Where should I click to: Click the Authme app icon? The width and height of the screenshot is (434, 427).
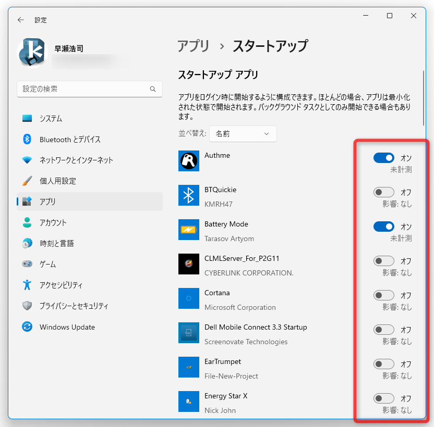point(189,161)
